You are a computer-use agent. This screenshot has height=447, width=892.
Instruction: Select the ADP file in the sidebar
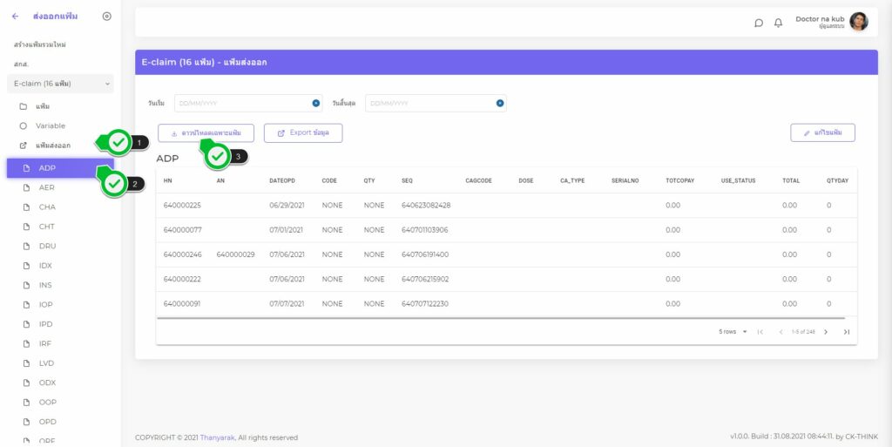pyautogui.click(x=47, y=168)
